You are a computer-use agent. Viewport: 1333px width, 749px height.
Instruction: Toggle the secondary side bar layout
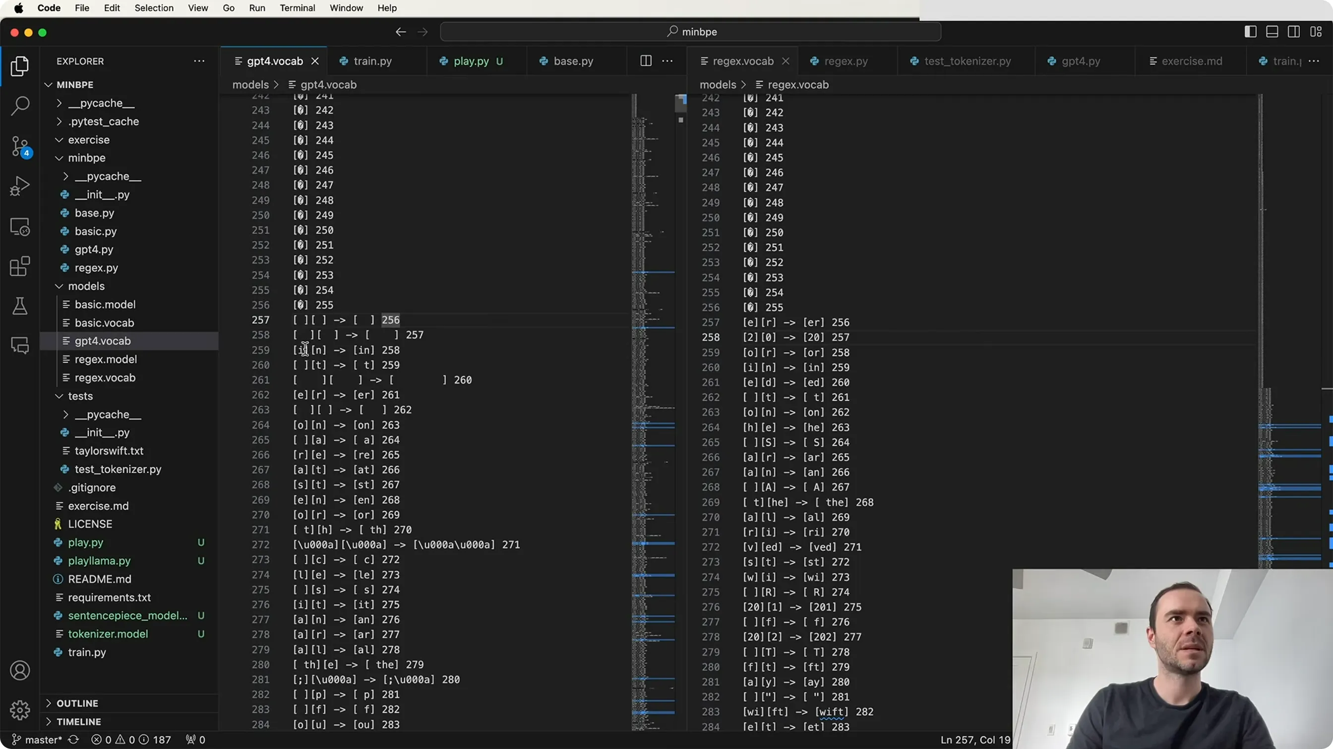(x=1294, y=32)
